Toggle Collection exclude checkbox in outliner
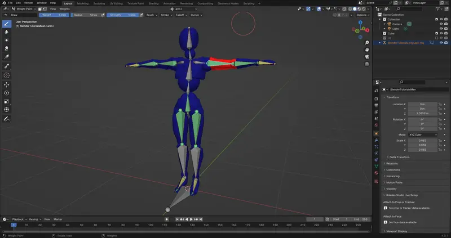 pos(436,19)
